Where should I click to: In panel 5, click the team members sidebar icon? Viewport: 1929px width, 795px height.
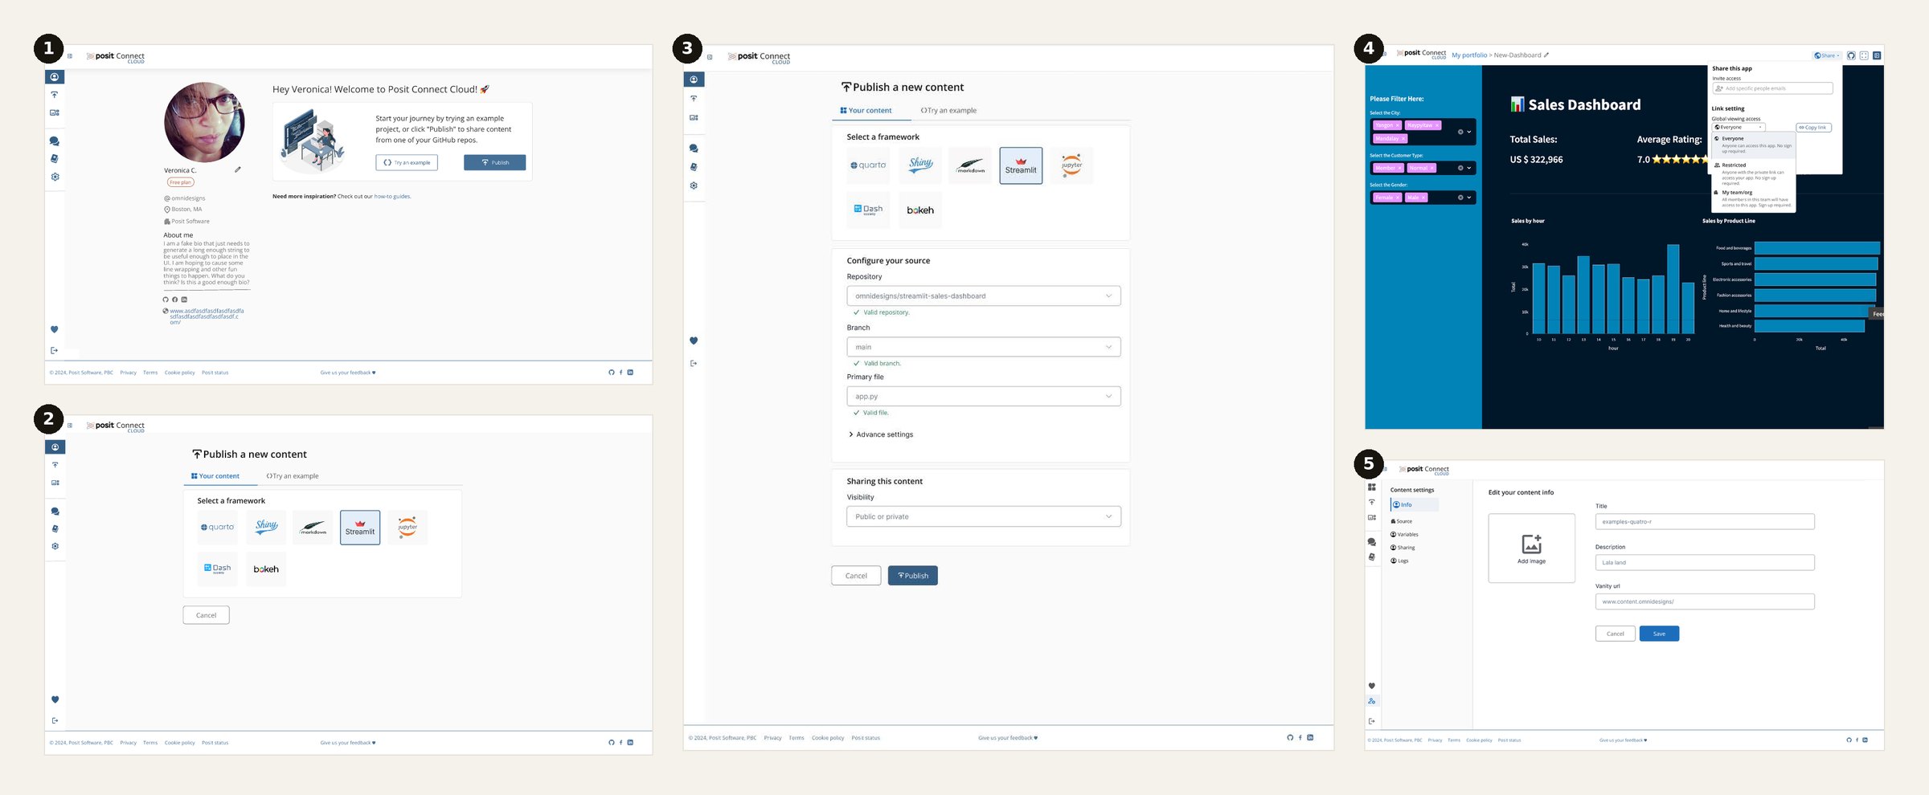(x=1372, y=701)
